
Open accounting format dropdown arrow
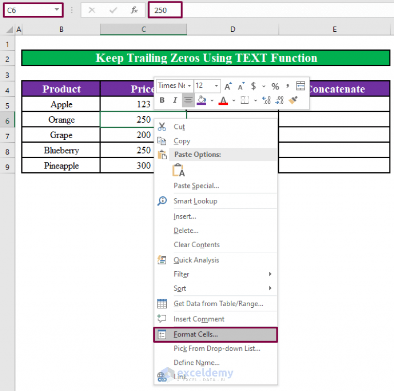(x=264, y=86)
